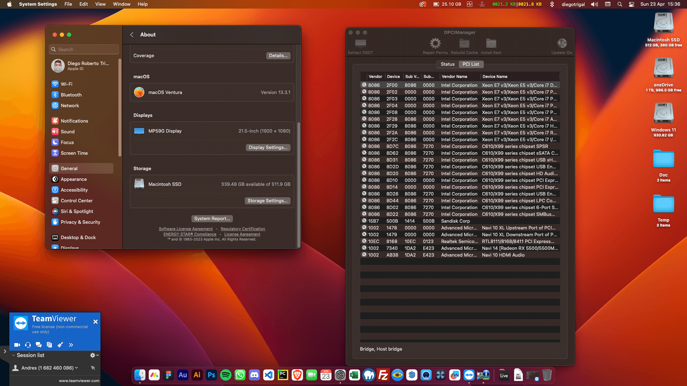
Task: Click Update IDs in DPCIManager
Action: click(562, 47)
